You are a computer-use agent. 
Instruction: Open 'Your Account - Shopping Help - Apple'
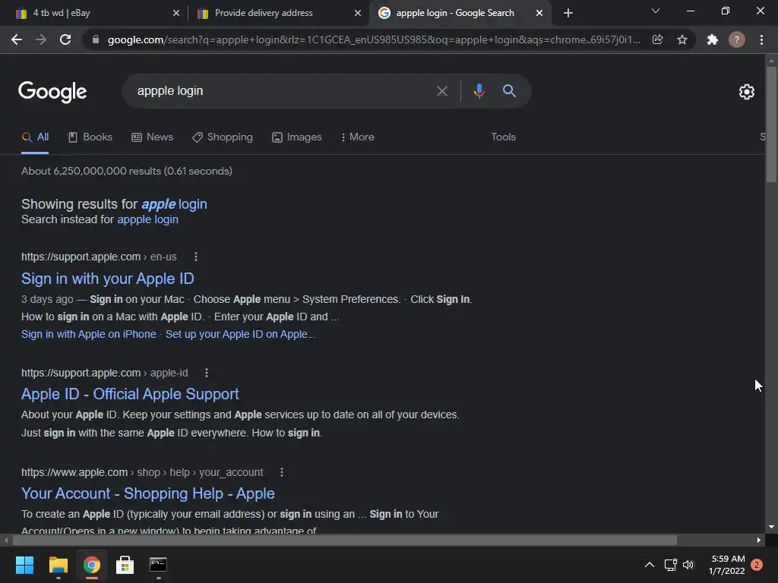tap(148, 493)
